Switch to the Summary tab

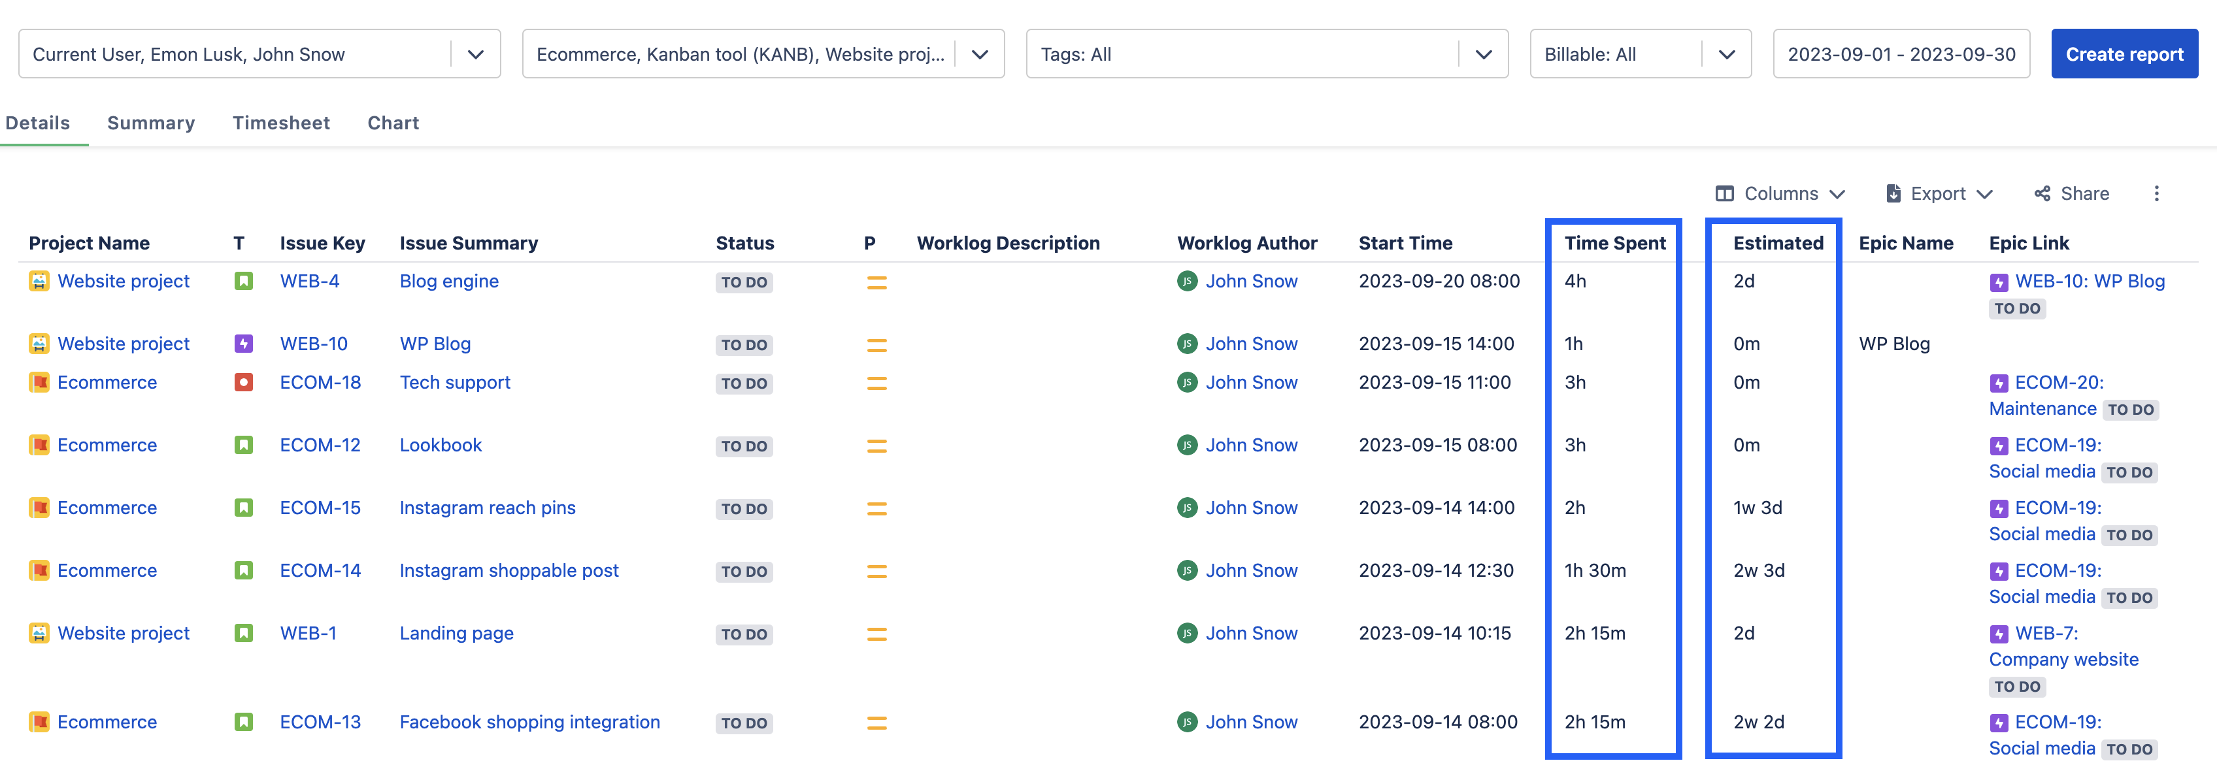pos(150,123)
